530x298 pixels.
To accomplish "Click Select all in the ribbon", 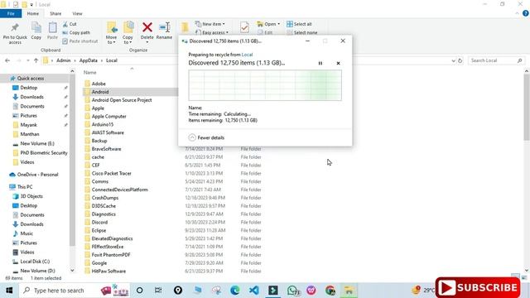I will point(299,24).
